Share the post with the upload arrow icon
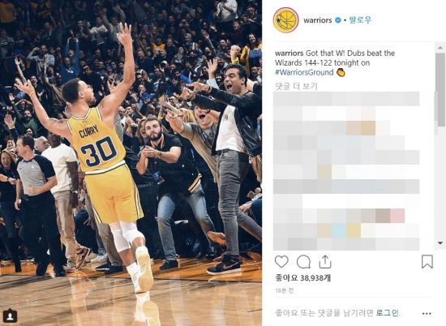The width and height of the screenshot is (446, 326). click(325, 261)
